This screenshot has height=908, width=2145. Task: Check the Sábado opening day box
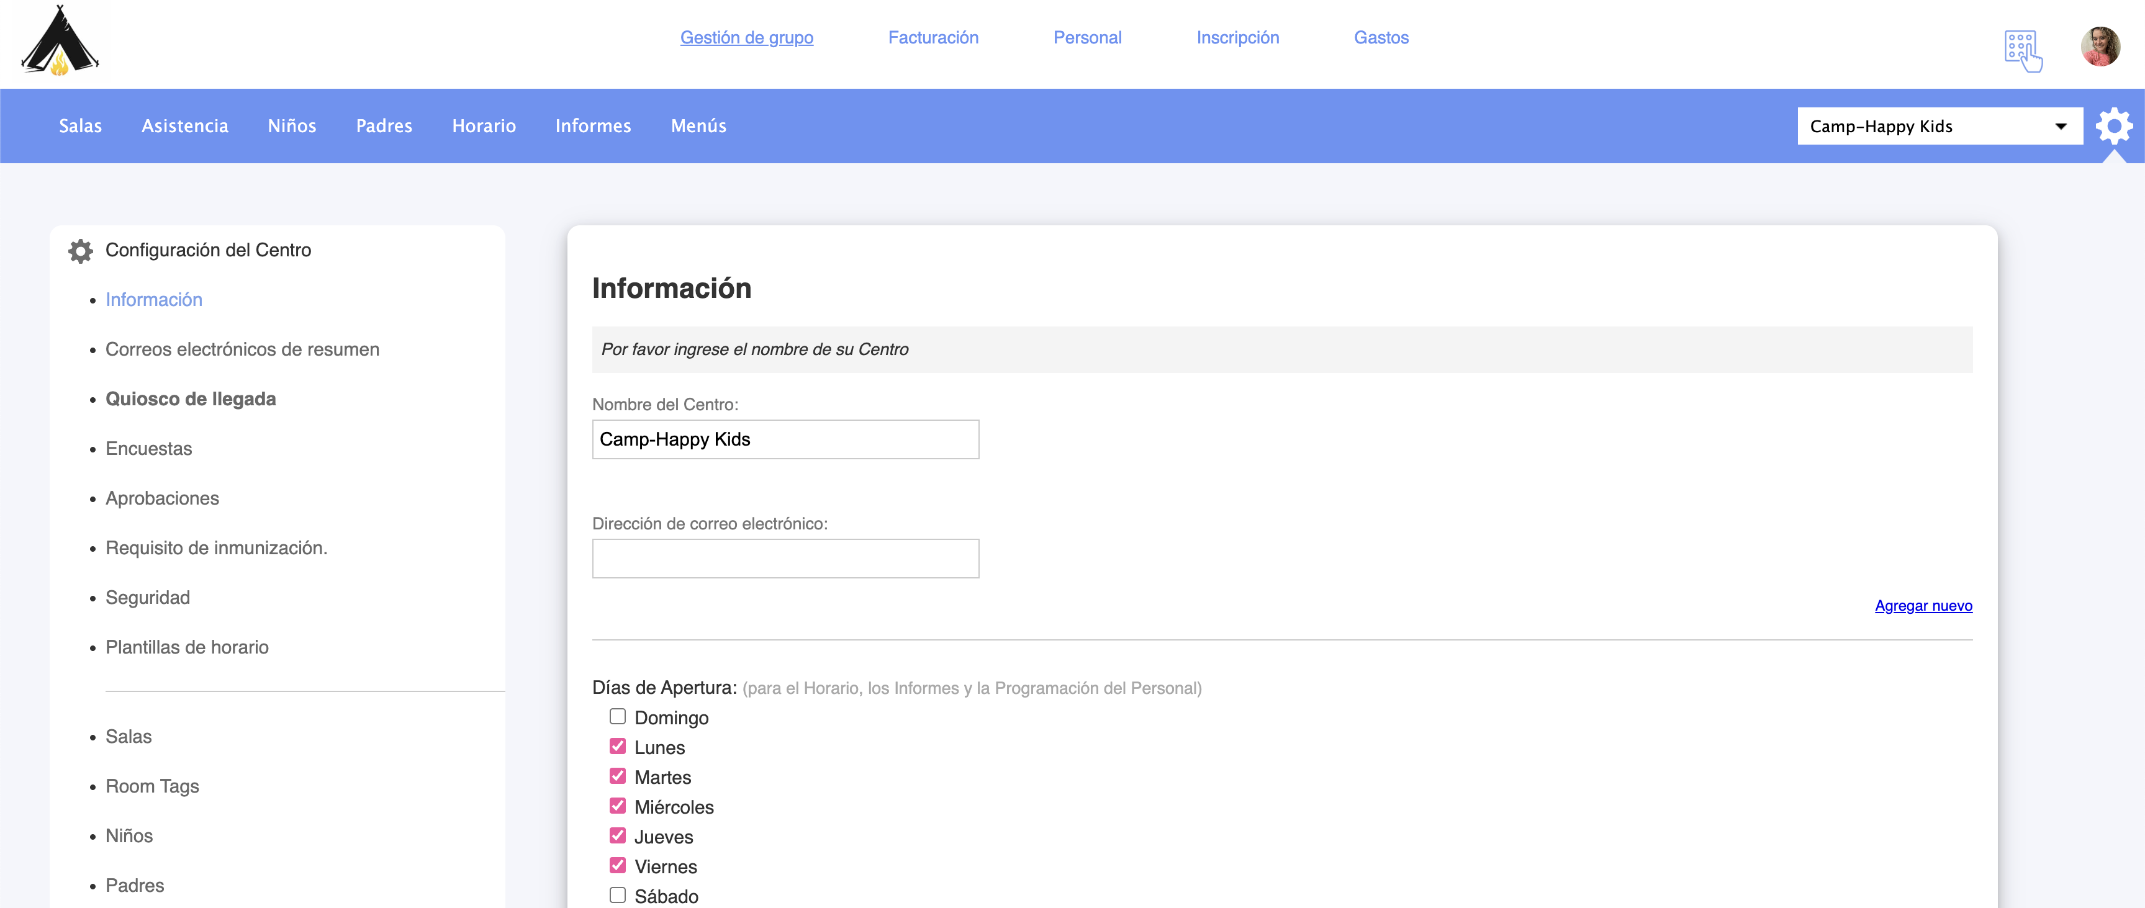[x=617, y=896]
